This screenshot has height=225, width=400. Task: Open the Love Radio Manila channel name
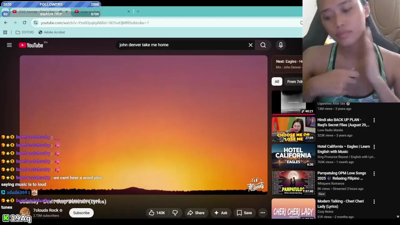(x=330, y=130)
